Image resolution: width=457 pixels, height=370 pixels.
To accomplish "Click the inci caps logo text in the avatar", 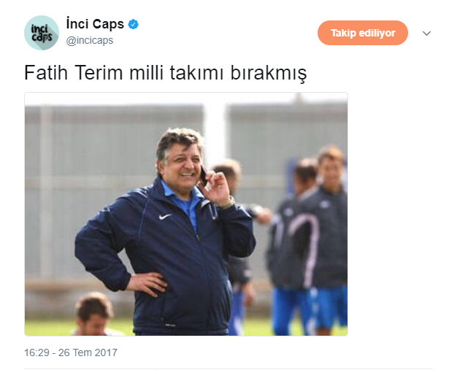I will tap(42, 33).
